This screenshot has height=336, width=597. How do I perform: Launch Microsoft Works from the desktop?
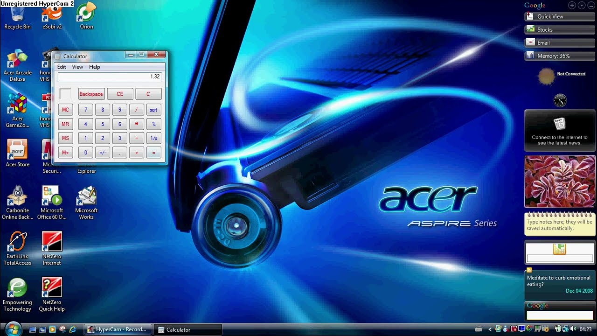[x=86, y=203]
